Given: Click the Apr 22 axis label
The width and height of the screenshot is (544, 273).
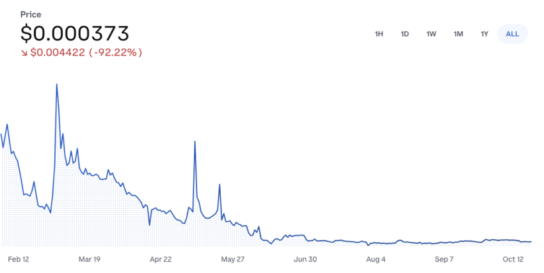Looking at the screenshot, I should click(x=161, y=259).
